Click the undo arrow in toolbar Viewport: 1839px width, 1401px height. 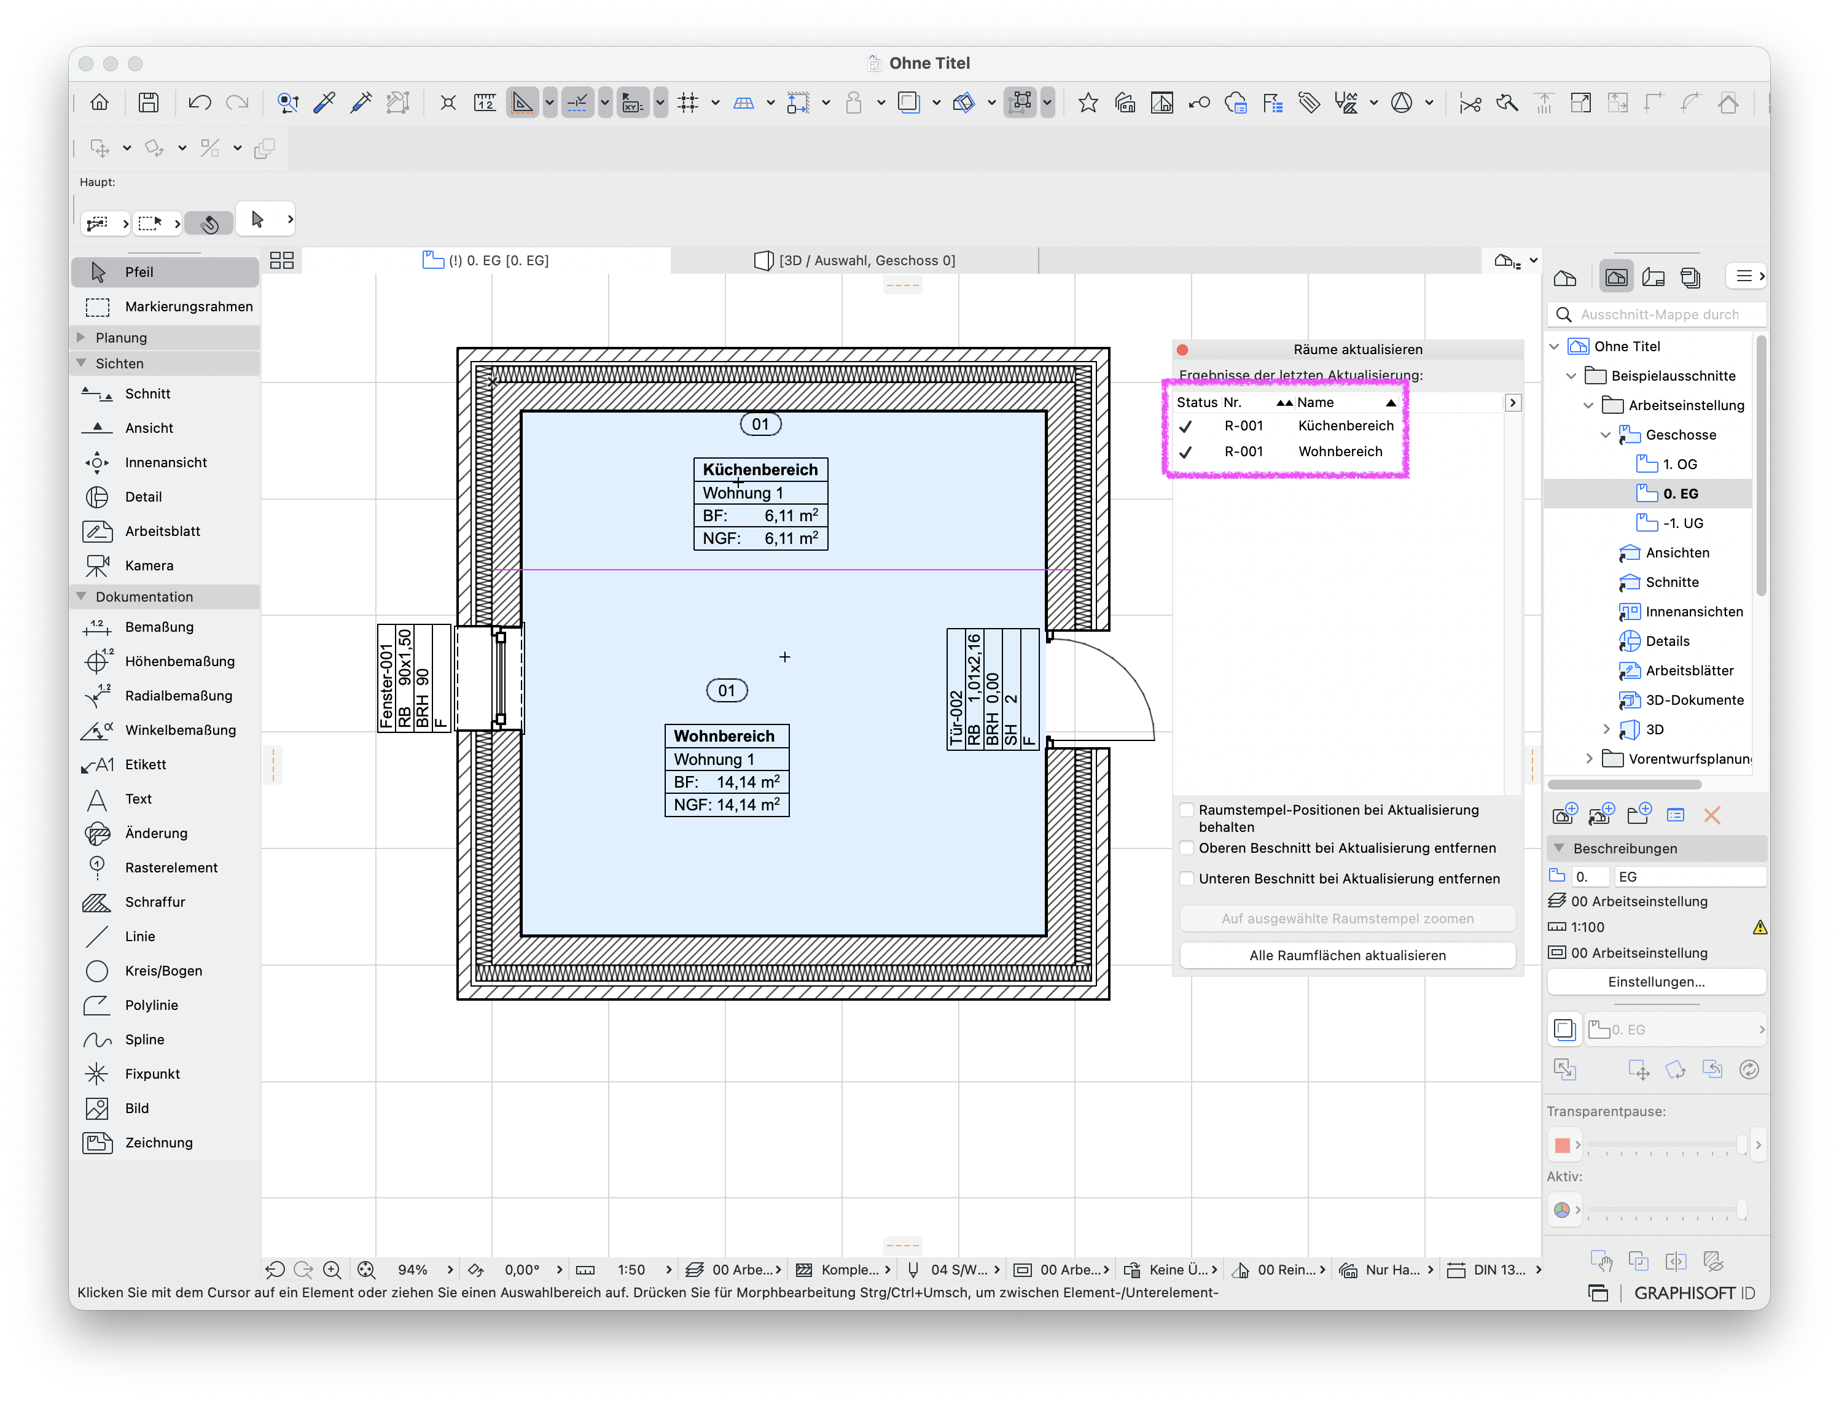[200, 103]
